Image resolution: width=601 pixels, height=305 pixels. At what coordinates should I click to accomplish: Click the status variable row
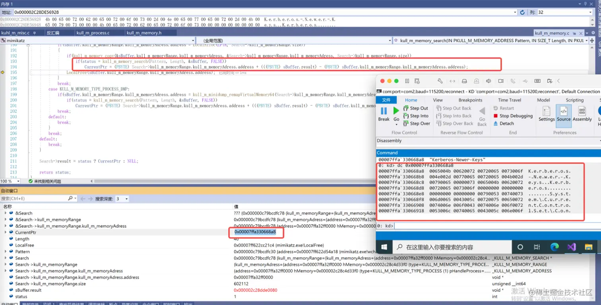coord(21,296)
